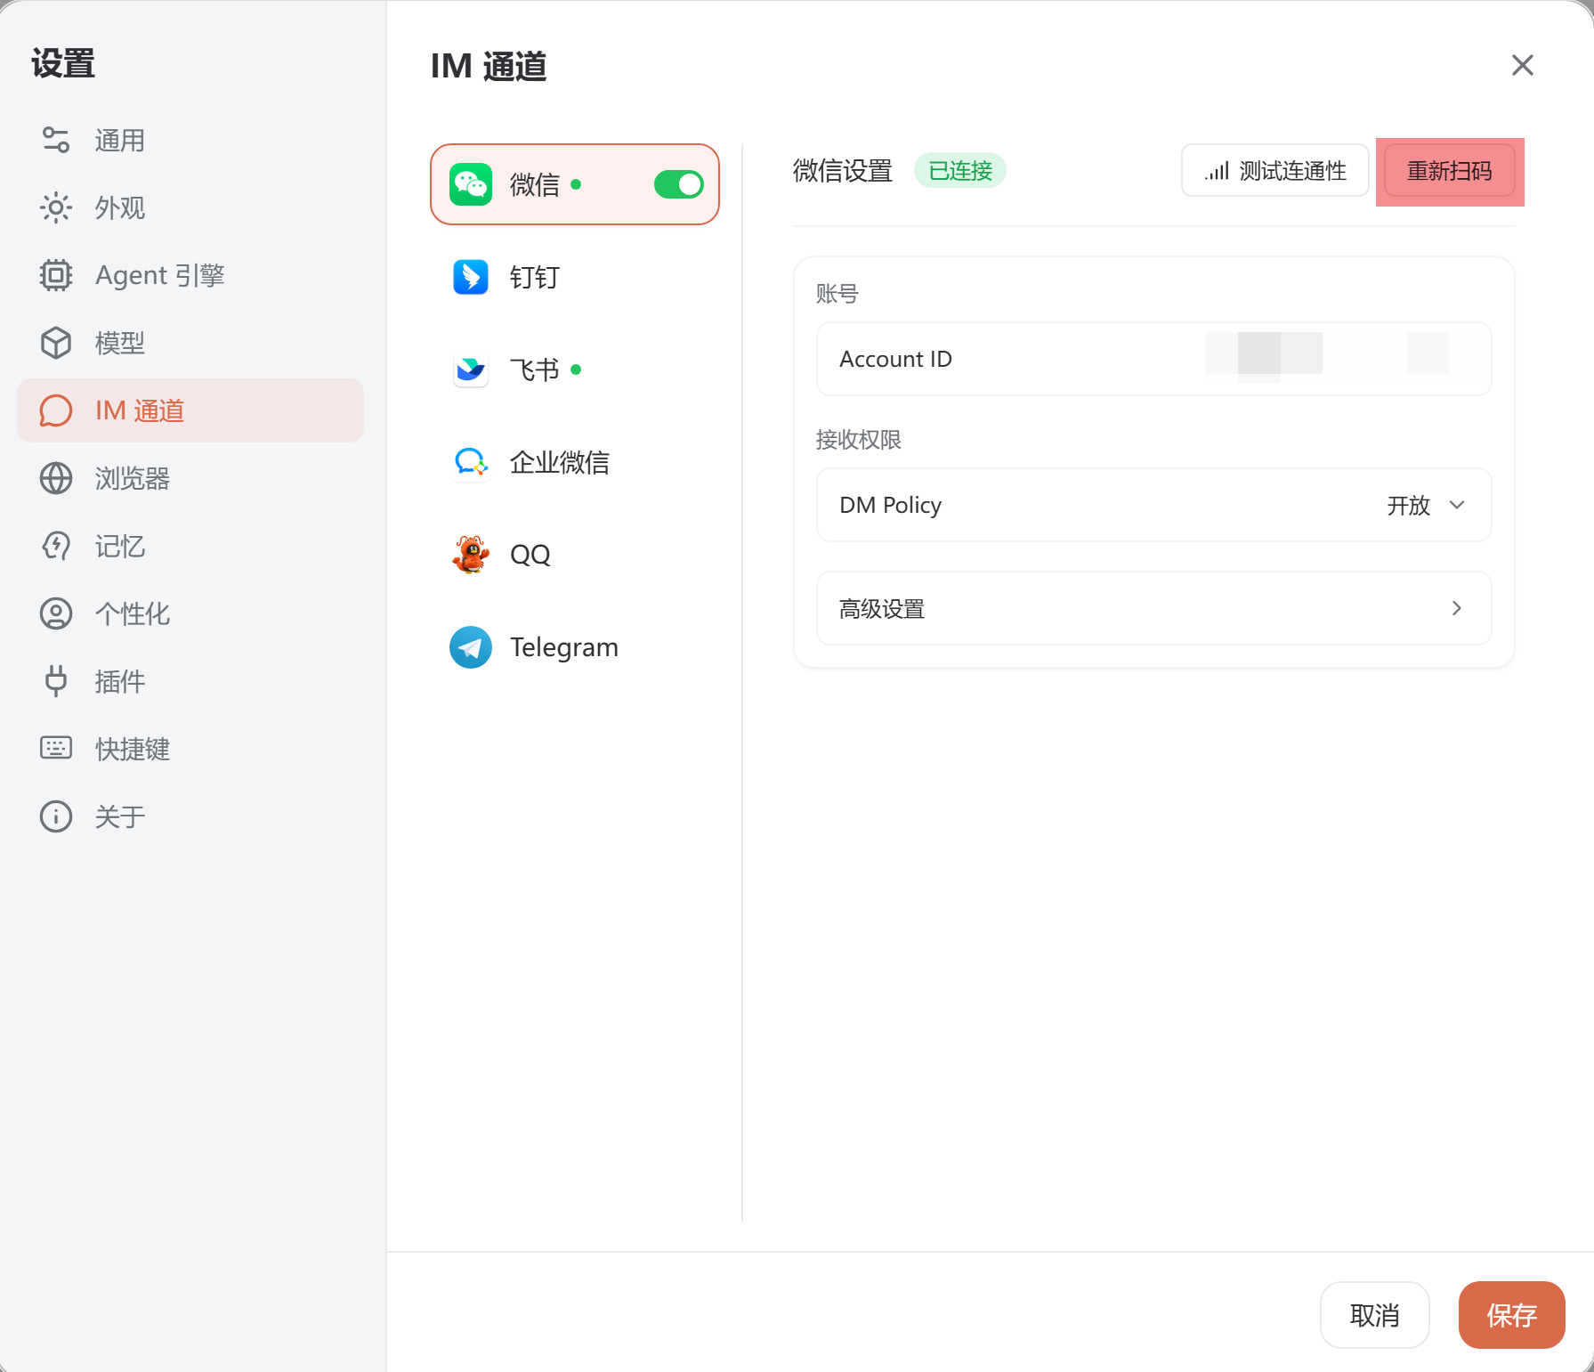The height and width of the screenshot is (1372, 1594).
Task: Click 取消 button
Action: click(1375, 1315)
